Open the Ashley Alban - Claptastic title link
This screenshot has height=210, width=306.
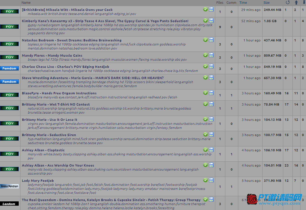tap(43, 150)
